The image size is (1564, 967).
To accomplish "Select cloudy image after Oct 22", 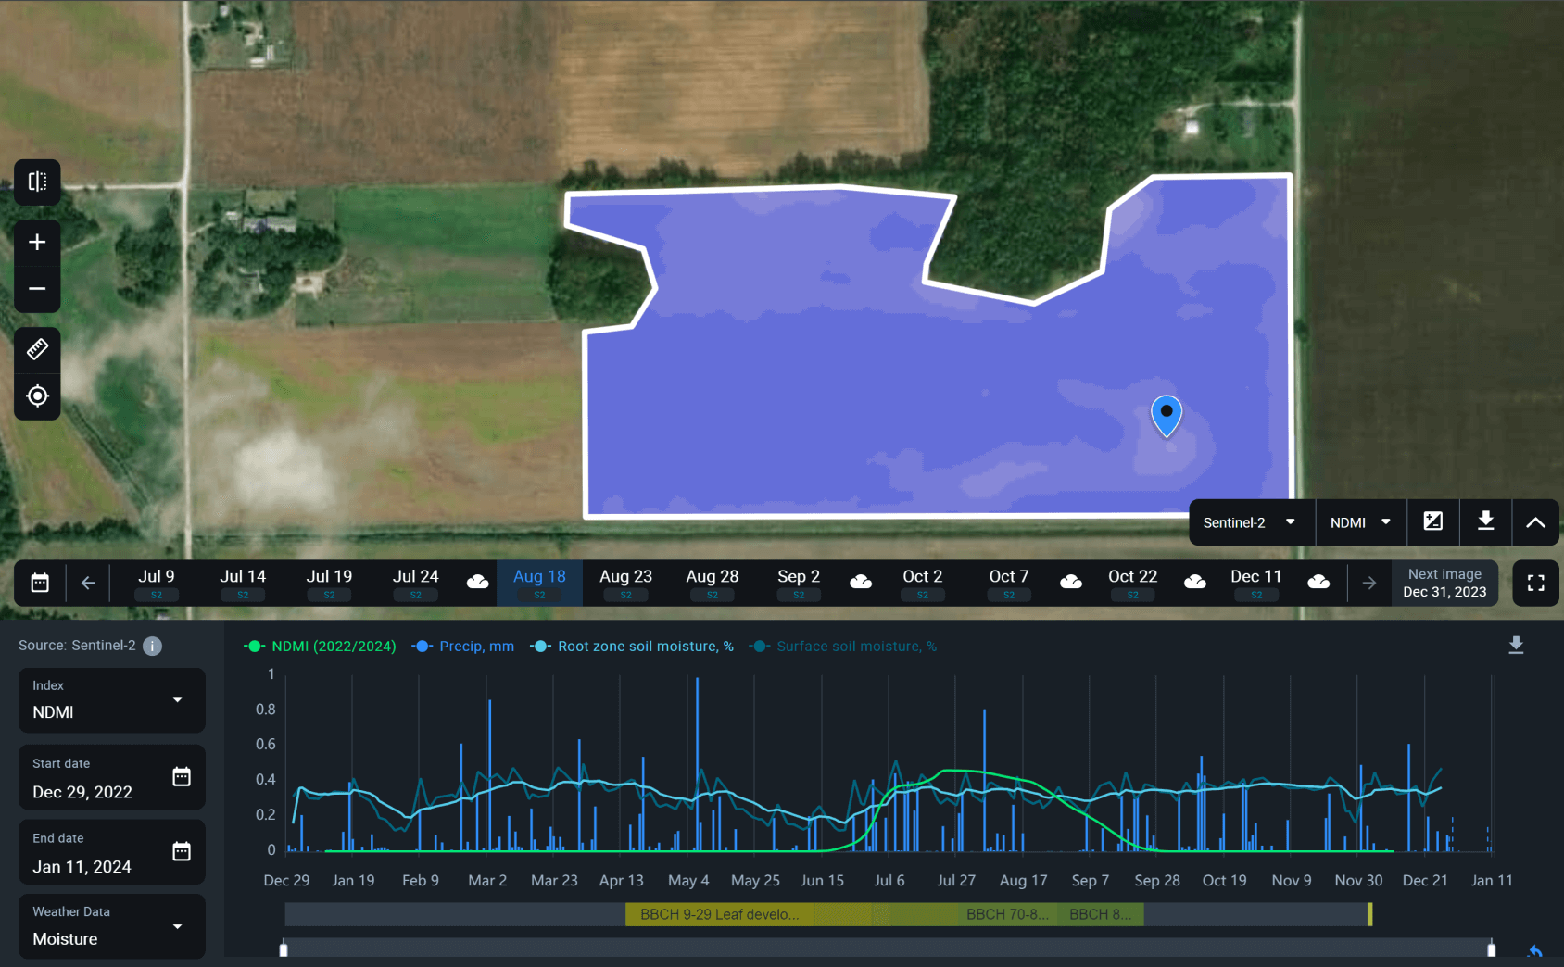I will (1195, 583).
